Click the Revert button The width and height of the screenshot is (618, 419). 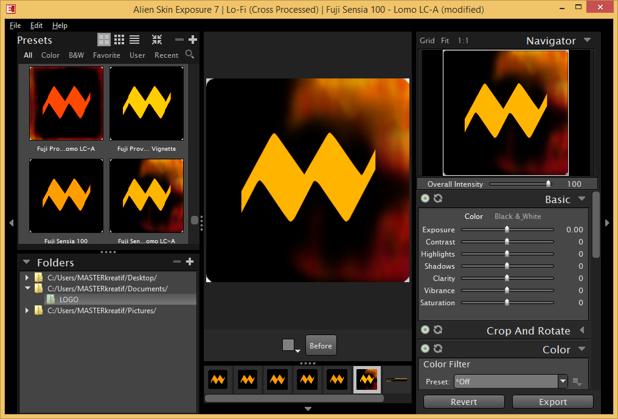(x=464, y=401)
